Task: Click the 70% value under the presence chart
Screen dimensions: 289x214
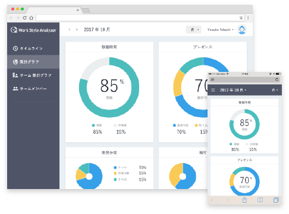Action: [x=181, y=132]
